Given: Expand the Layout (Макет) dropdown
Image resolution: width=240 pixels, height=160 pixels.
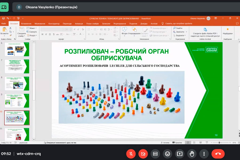Looking at the screenshot, I should click(33, 28).
